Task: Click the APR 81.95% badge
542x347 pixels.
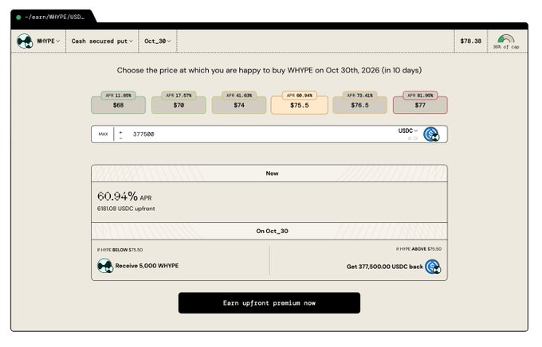Action: (420, 96)
